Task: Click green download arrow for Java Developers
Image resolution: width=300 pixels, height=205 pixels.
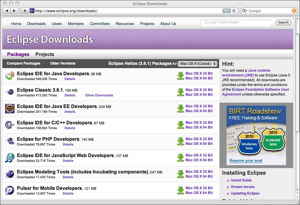Action: click(180, 76)
